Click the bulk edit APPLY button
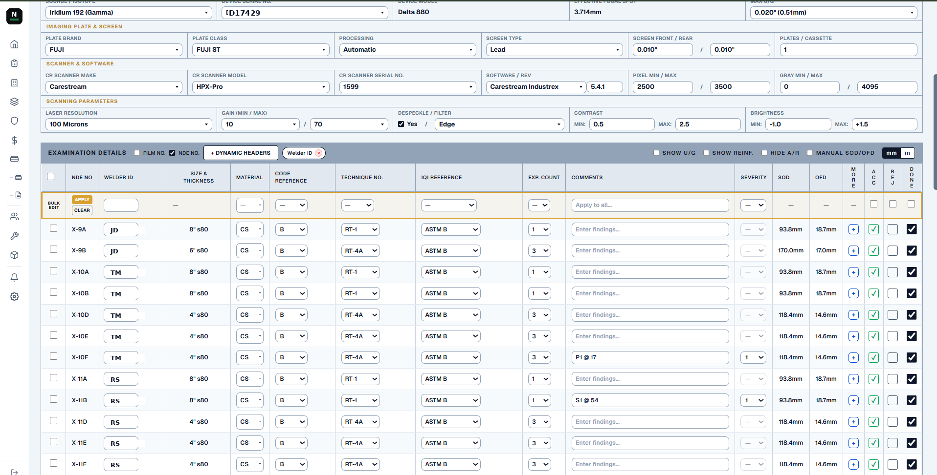This screenshot has height=475, width=937. coord(82,200)
